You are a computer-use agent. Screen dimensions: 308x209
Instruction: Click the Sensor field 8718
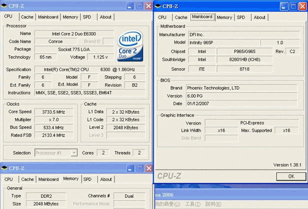point(244,69)
